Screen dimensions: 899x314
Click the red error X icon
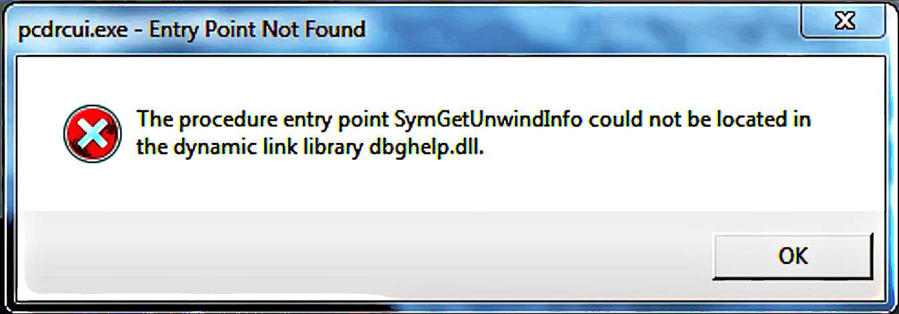(92, 134)
